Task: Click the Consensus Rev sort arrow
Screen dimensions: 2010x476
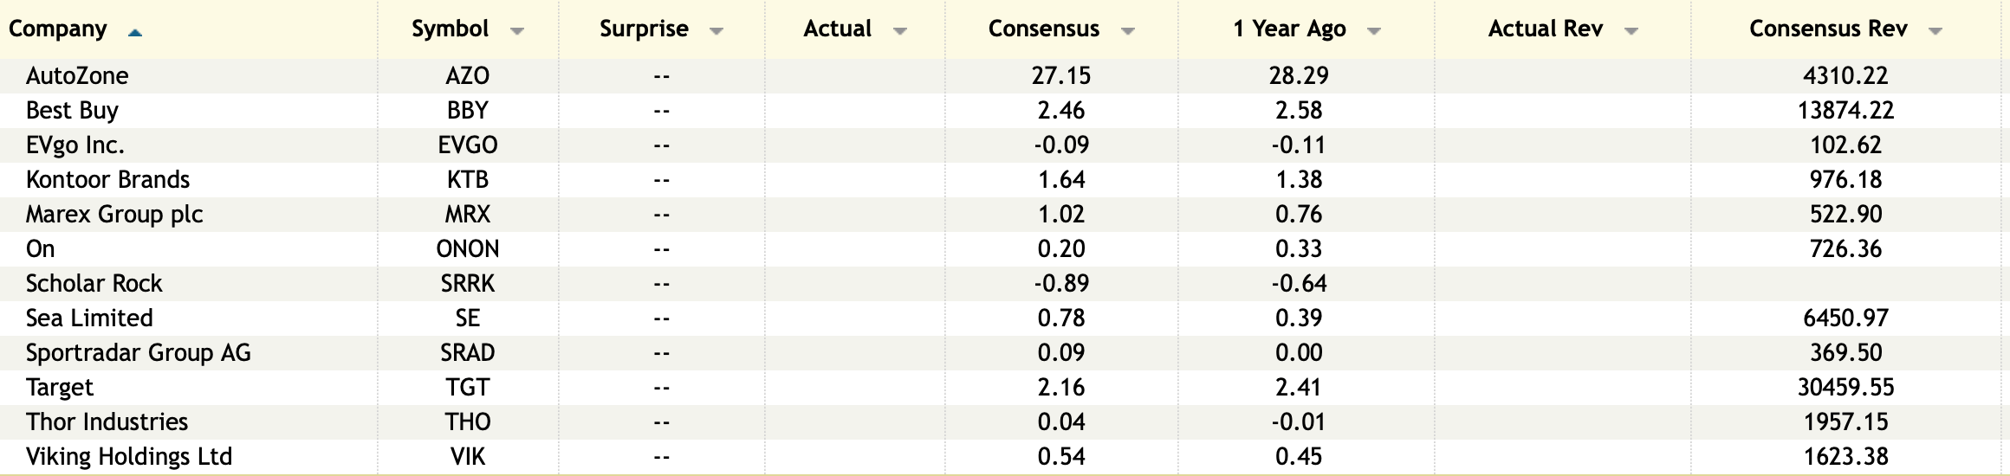Action: 1935,31
